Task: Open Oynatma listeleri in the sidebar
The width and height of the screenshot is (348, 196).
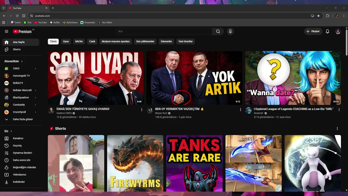Action: (x=21, y=153)
